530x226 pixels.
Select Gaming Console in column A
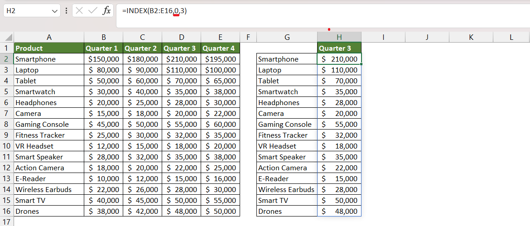coord(49,124)
